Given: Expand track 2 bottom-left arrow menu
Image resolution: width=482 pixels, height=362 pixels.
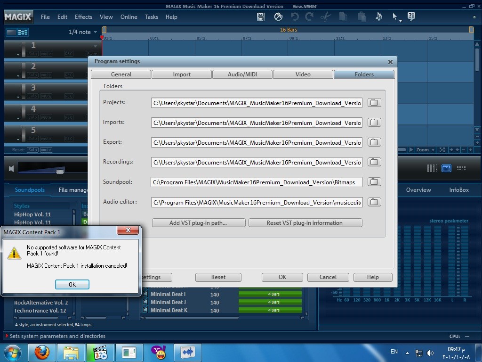Looking at the screenshot, I should tap(18, 76).
